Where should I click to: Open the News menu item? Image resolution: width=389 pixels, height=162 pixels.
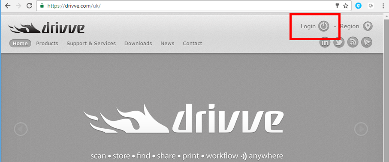click(x=167, y=44)
